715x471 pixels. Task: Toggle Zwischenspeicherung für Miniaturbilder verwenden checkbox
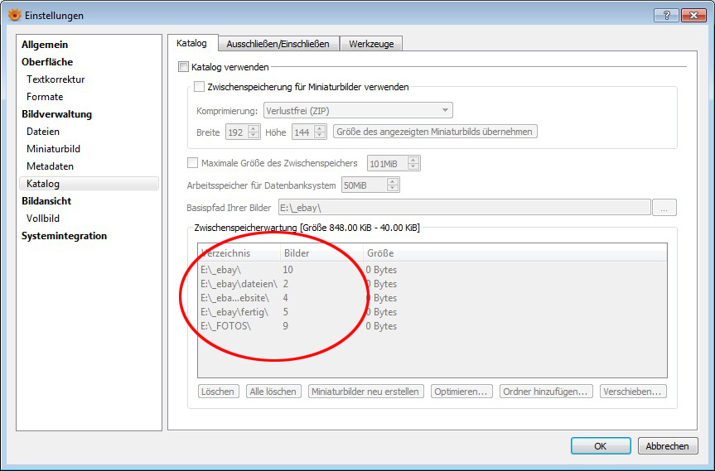click(x=200, y=87)
